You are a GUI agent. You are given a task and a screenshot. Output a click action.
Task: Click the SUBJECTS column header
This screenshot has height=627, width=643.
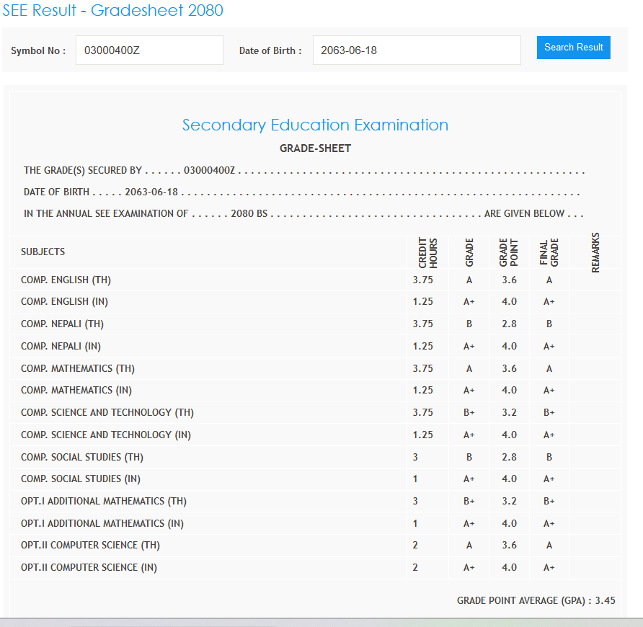click(x=43, y=252)
